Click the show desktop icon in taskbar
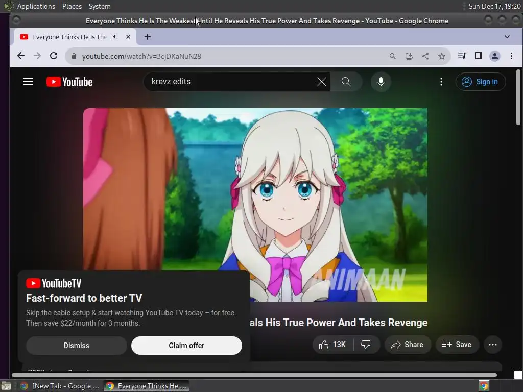 click(x=6, y=386)
